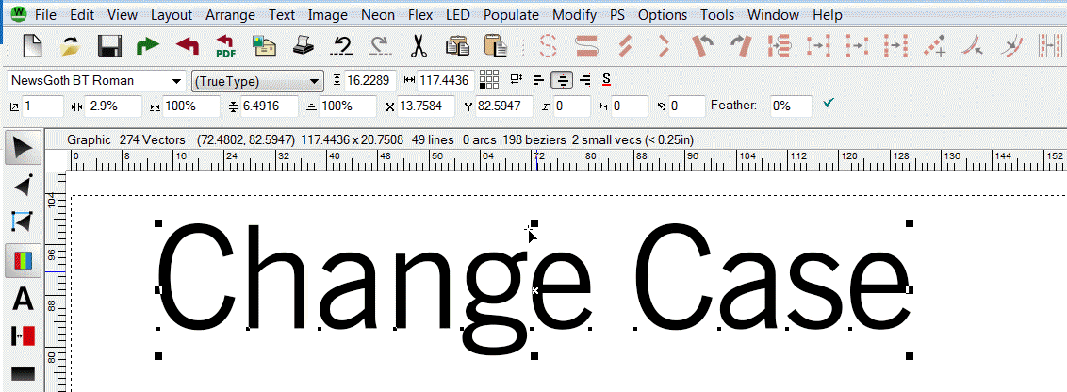Click the Cut scissors icon
Screen dimensions: 1067x392
[419, 45]
